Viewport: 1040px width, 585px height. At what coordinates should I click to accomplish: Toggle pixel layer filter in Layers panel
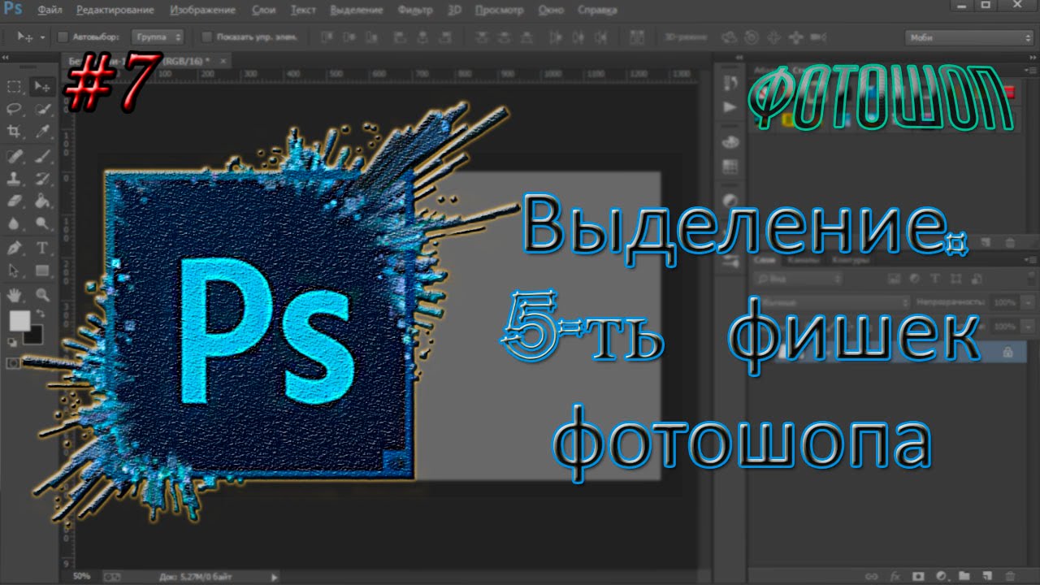[x=895, y=279]
